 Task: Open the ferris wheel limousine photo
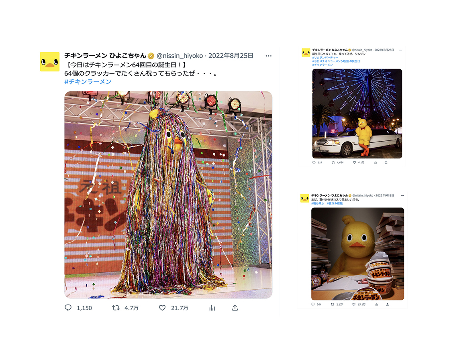point(357,114)
